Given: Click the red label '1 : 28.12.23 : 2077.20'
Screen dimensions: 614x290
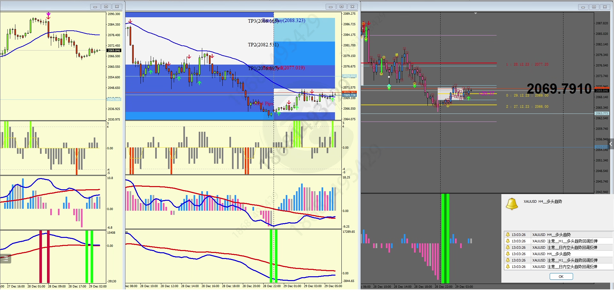Looking at the screenshot, I should (527, 64).
